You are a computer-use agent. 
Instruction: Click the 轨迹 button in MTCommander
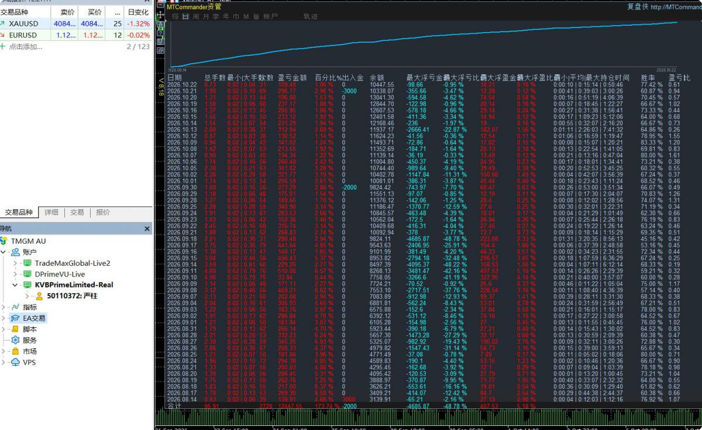pos(311,16)
